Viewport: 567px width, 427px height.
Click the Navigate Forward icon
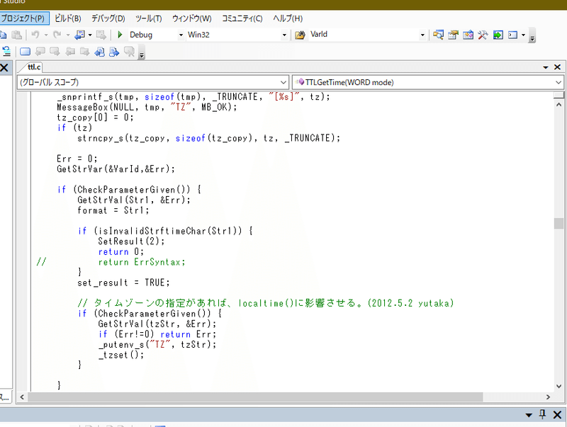tap(101, 35)
